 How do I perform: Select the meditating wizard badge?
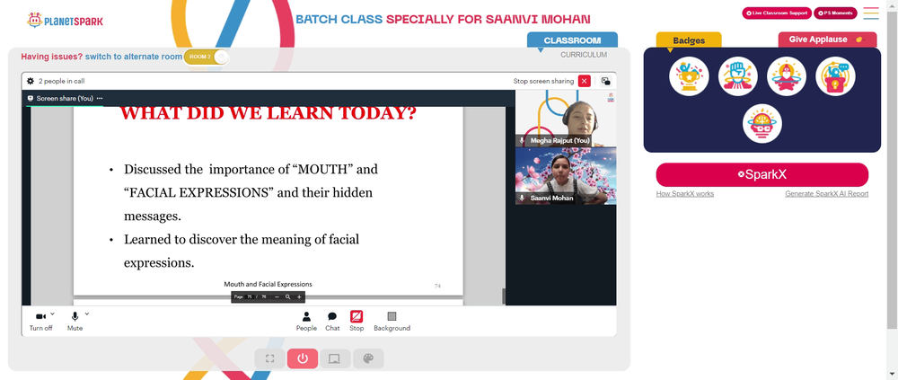tap(787, 76)
